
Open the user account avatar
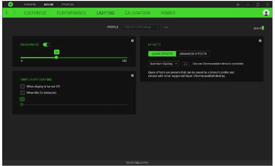pos(266,13)
